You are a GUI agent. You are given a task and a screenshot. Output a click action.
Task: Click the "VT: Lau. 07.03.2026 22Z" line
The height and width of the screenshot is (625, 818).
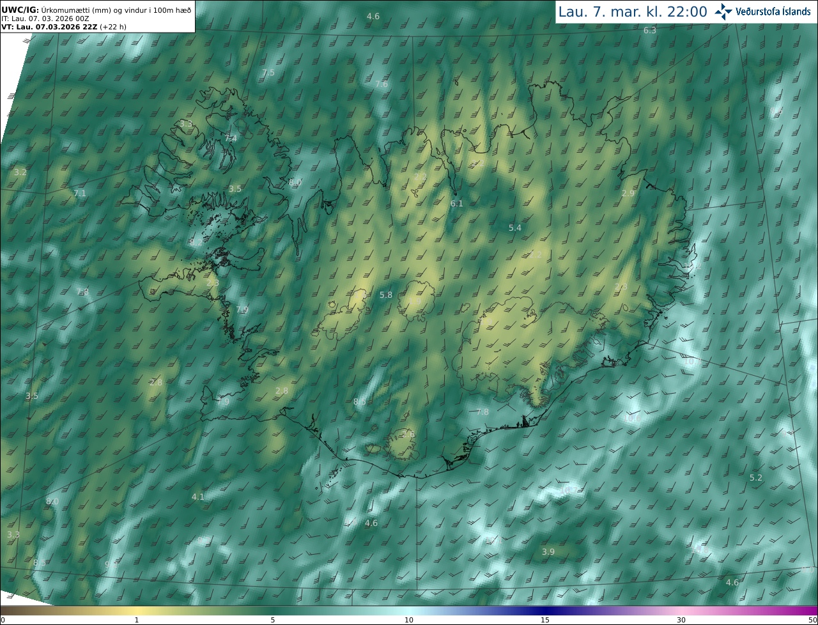pos(49,27)
